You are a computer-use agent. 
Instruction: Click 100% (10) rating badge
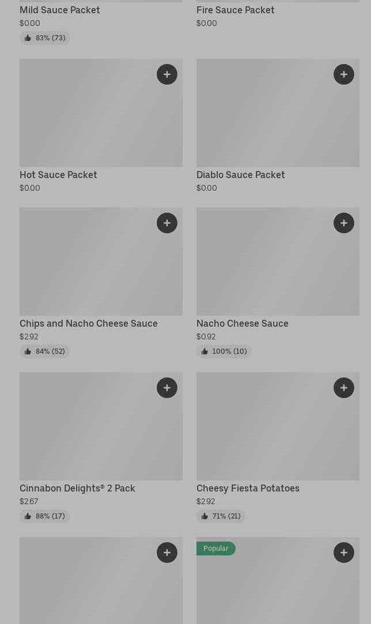pos(224,351)
